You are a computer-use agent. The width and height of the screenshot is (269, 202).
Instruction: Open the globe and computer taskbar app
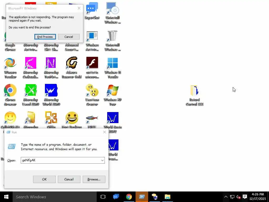154,197
